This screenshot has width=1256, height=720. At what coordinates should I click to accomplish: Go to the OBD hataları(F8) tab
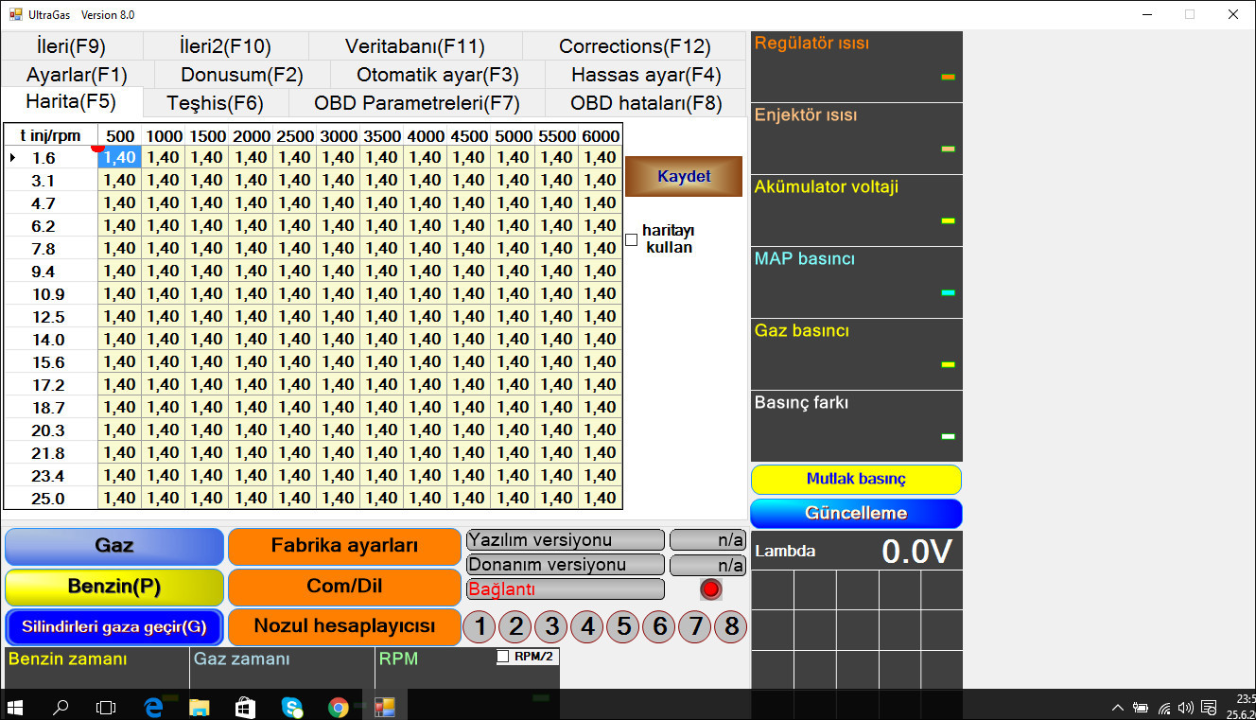pos(645,103)
